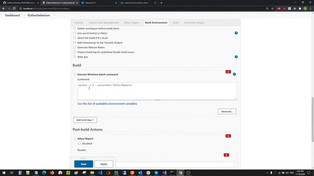Check Use secret text(s) or file(s)
314x176 pixels.
[x=75, y=33]
